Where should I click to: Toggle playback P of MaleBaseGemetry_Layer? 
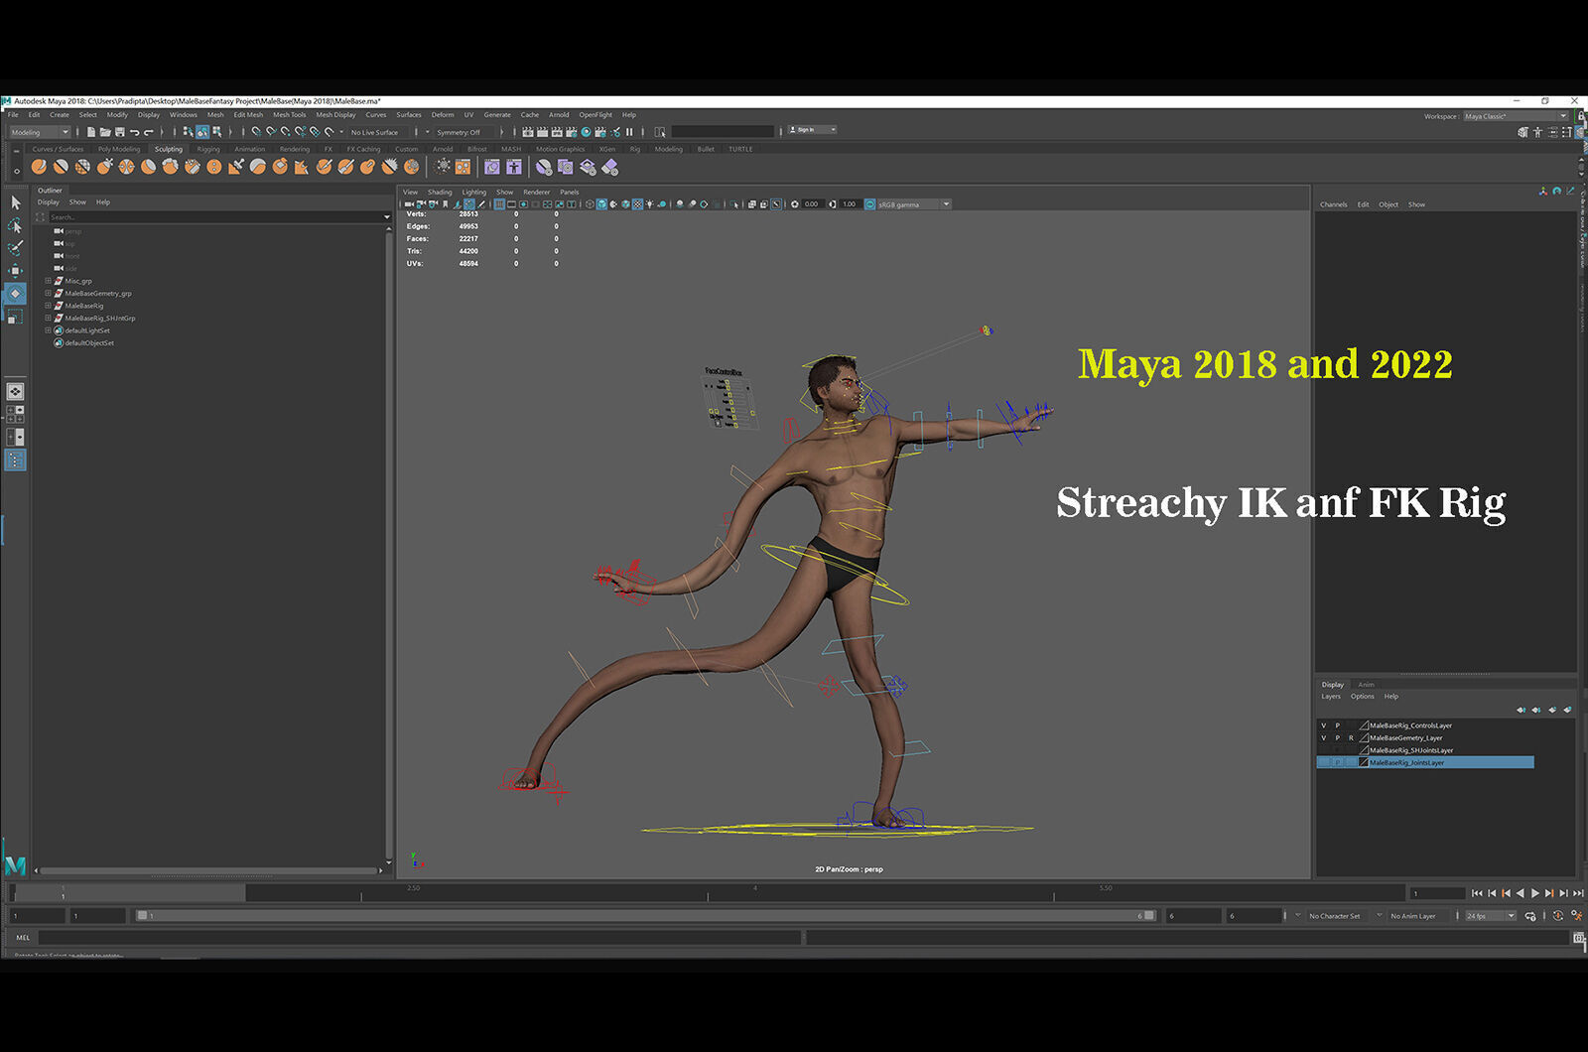tap(1338, 738)
